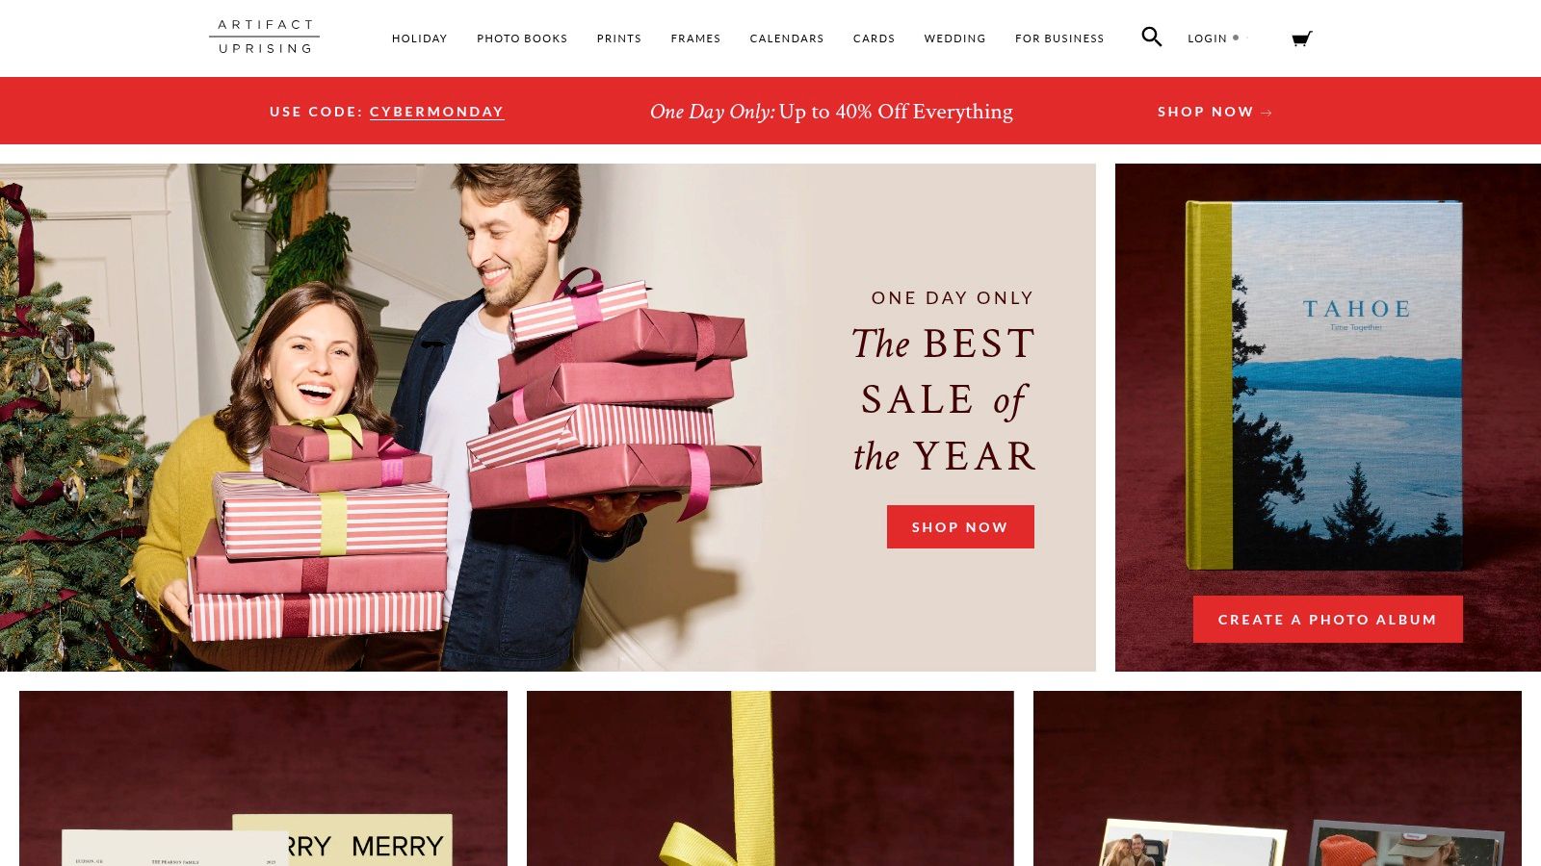Click Shop Now in red banner

coord(1205,112)
